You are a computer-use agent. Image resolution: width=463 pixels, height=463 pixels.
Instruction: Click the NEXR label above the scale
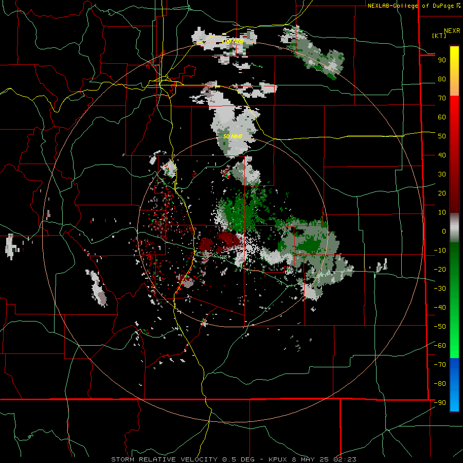[452, 31]
